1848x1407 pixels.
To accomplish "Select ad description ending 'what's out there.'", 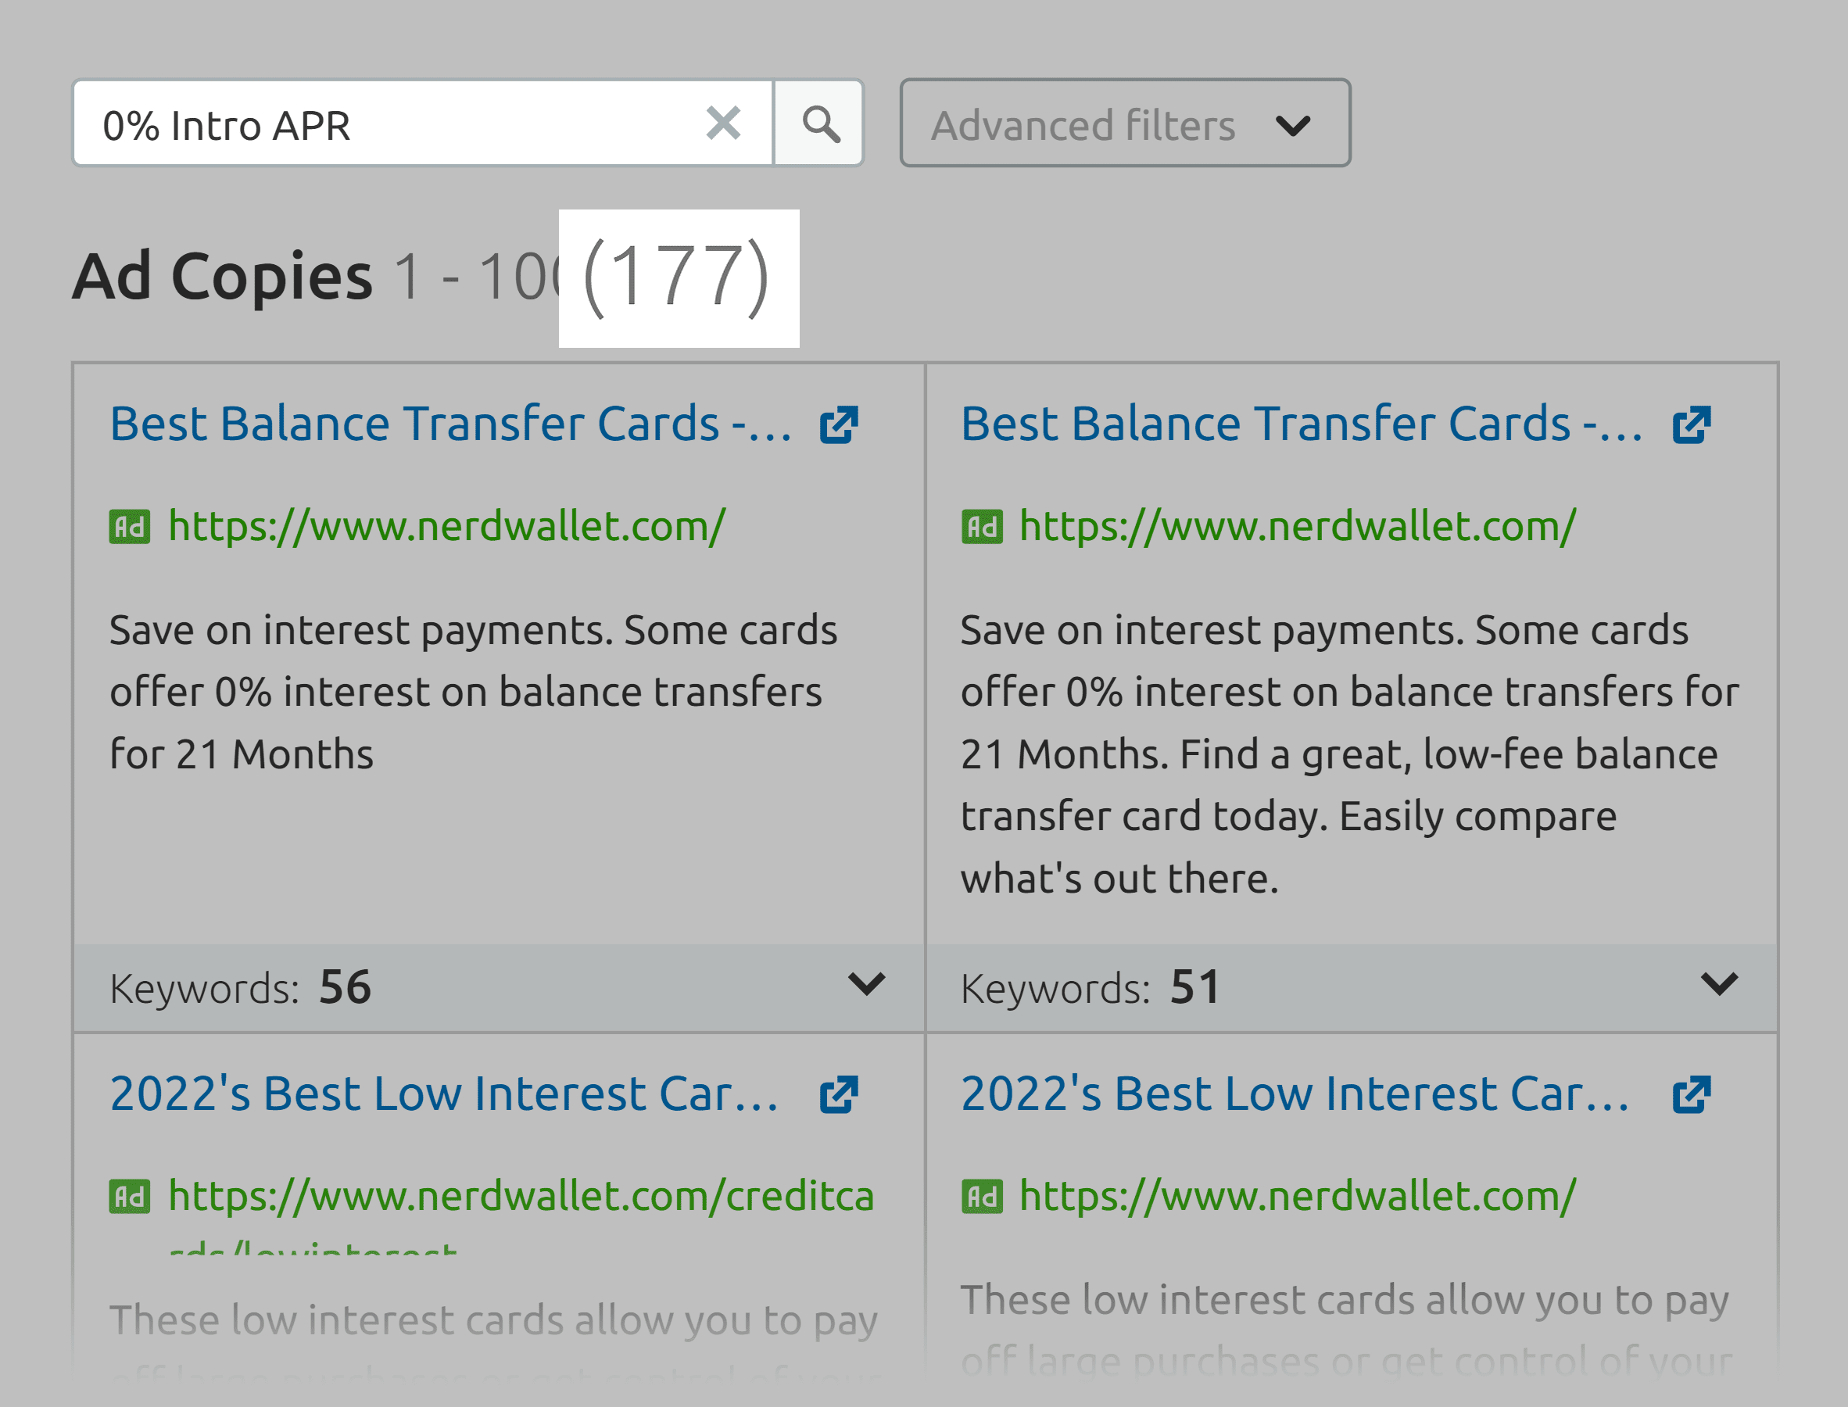I will [x=1350, y=754].
